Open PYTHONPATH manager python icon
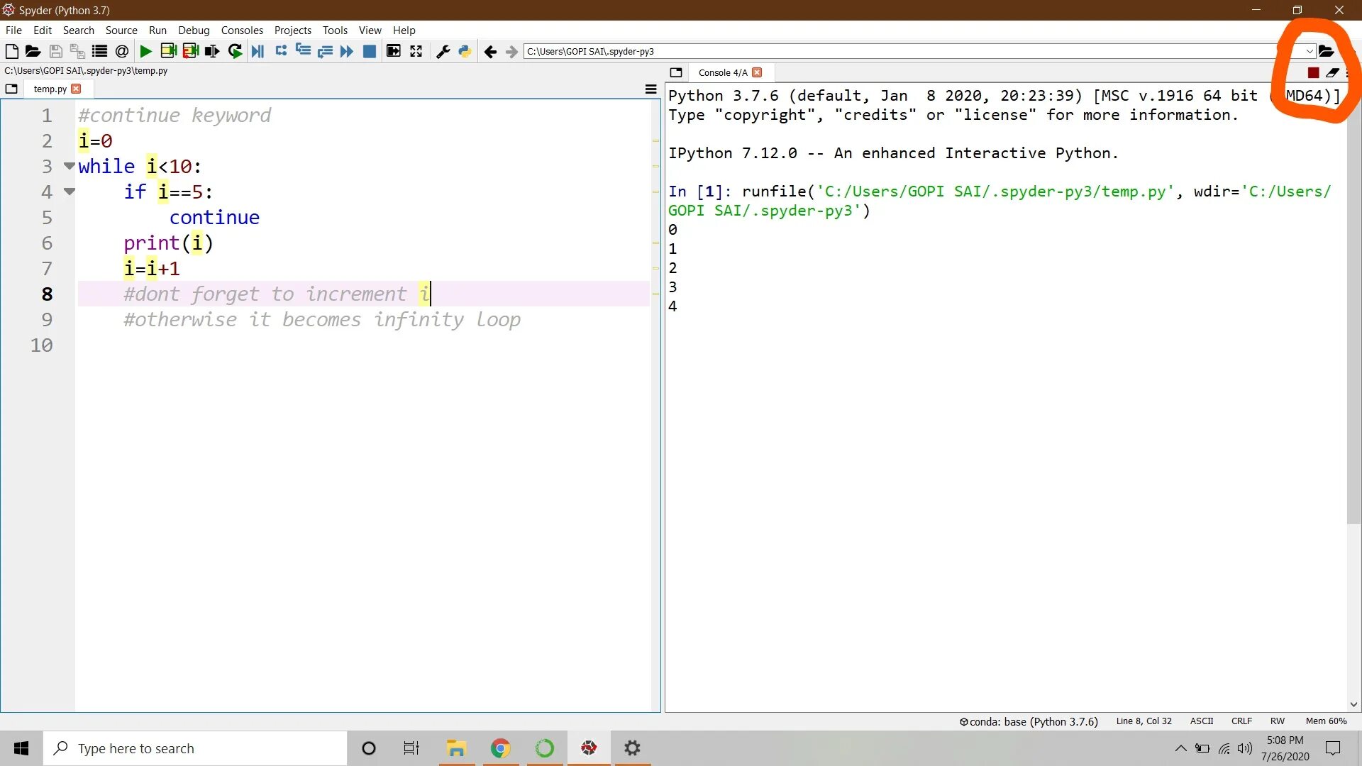Screen dimensions: 1362x766 pos(465,51)
